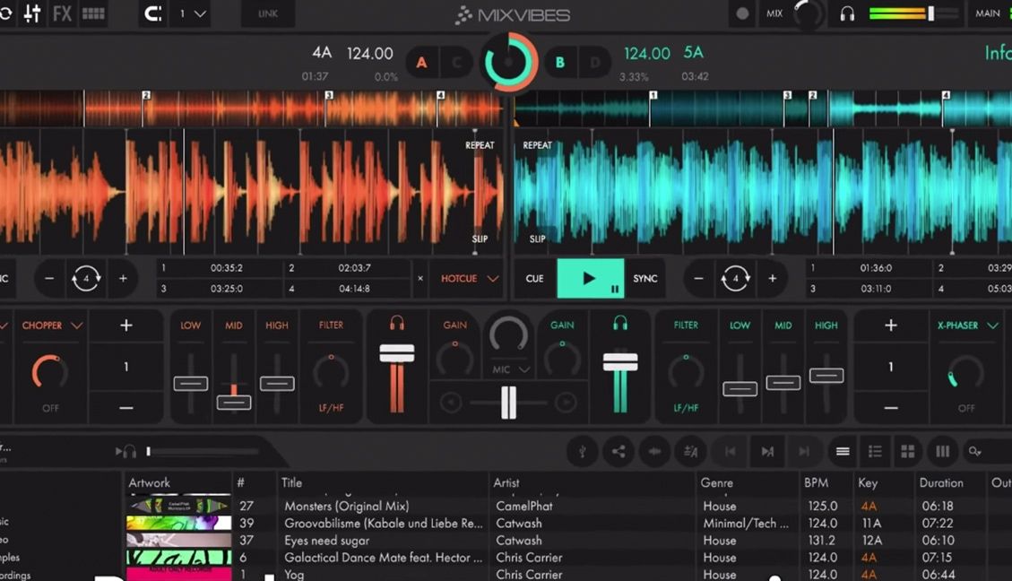
Task: Jump to left hotcue 4 at 04:14:8
Action: click(347, 289)
